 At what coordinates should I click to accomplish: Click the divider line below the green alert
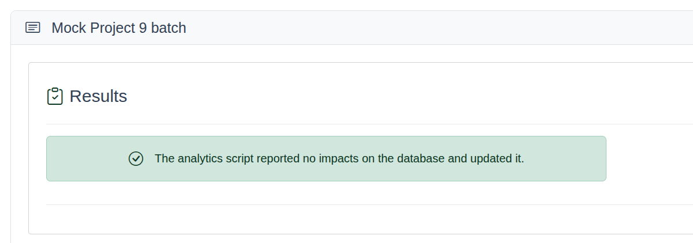pos(369,204)
